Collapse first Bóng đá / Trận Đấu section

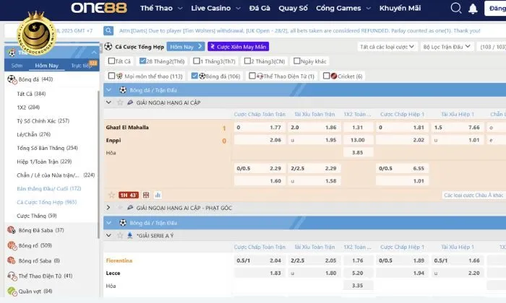click(108, 90)
